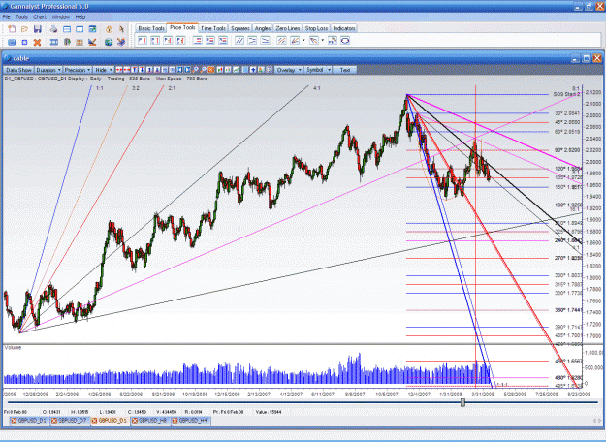
Task: Switch to the GBPUSD_D1 first chart tab
Action: tap(29, 421)
